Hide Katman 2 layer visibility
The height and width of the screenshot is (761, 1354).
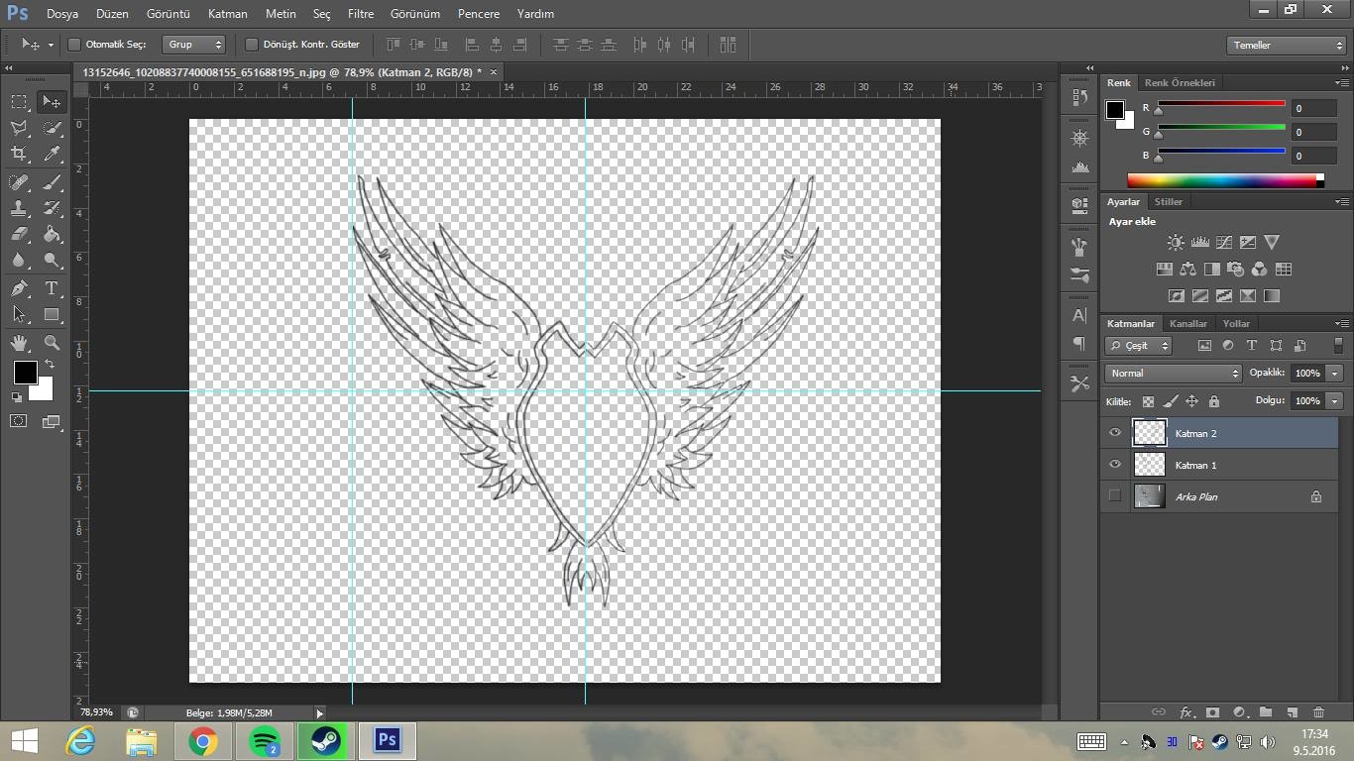1115,433
